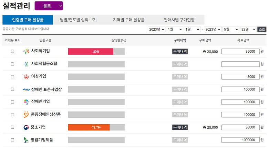Click the 중소기업 taegeuk icon

pyautogui.click(x=26, y=127)
